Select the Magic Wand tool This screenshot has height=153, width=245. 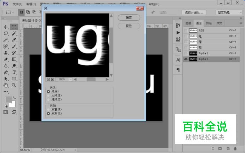[14, 33]
